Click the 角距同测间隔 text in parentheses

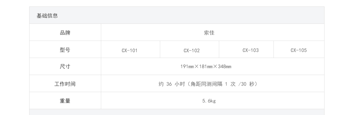point(206,84)
